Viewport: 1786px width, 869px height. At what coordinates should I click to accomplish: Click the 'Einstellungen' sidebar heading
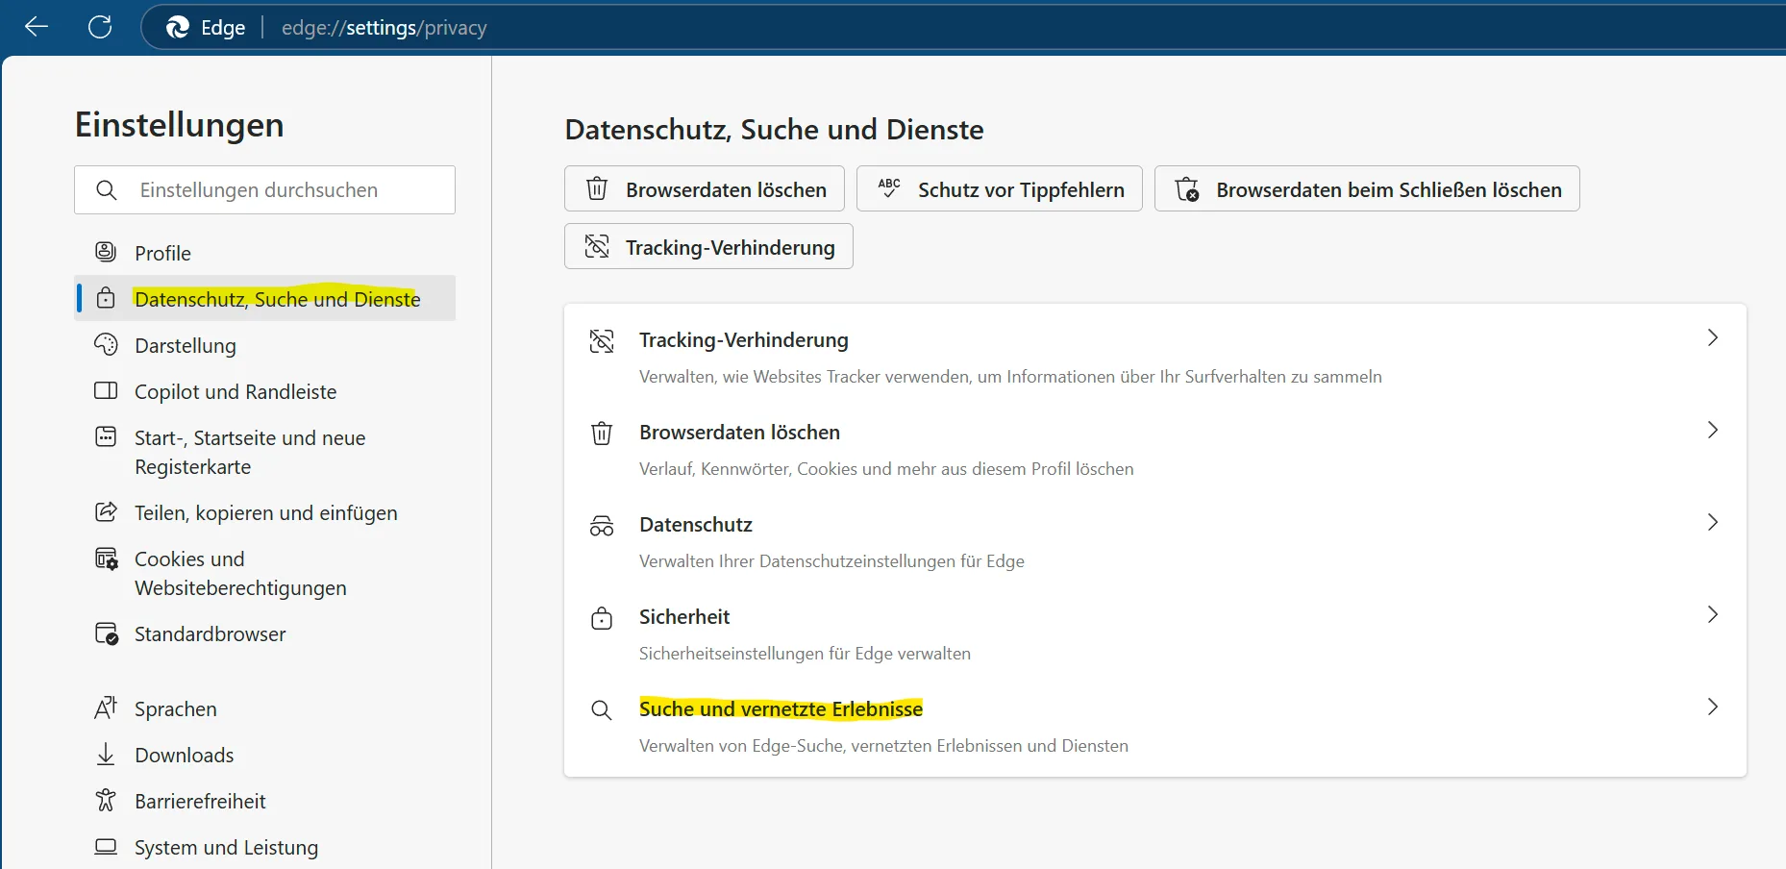[180, 125]
